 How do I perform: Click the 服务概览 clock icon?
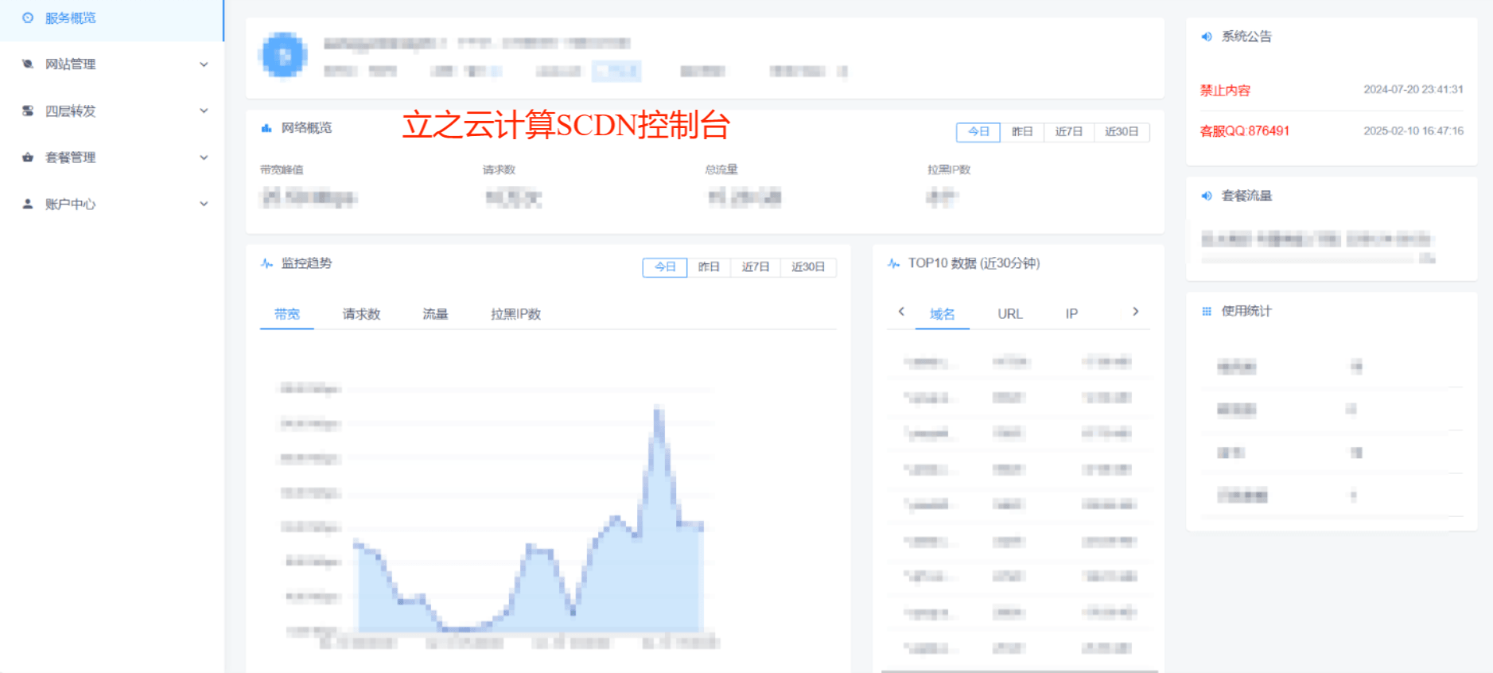28,18
